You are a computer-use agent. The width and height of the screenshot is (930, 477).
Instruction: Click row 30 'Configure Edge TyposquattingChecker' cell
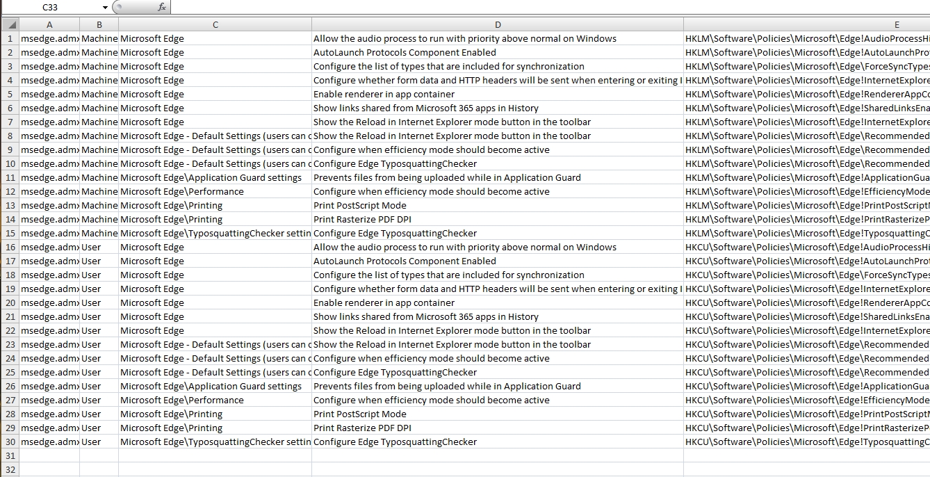[498, 442]
